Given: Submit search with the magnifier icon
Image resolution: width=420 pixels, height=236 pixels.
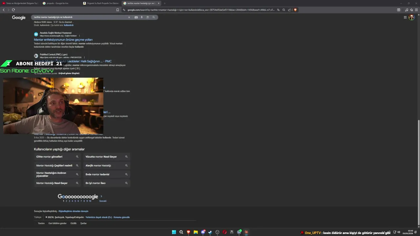Looking at the screenshot, I should pos(154,17).
